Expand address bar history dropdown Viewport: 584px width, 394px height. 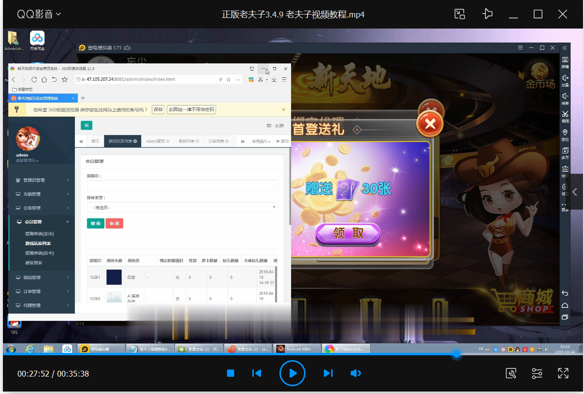[x=238, y=79]
